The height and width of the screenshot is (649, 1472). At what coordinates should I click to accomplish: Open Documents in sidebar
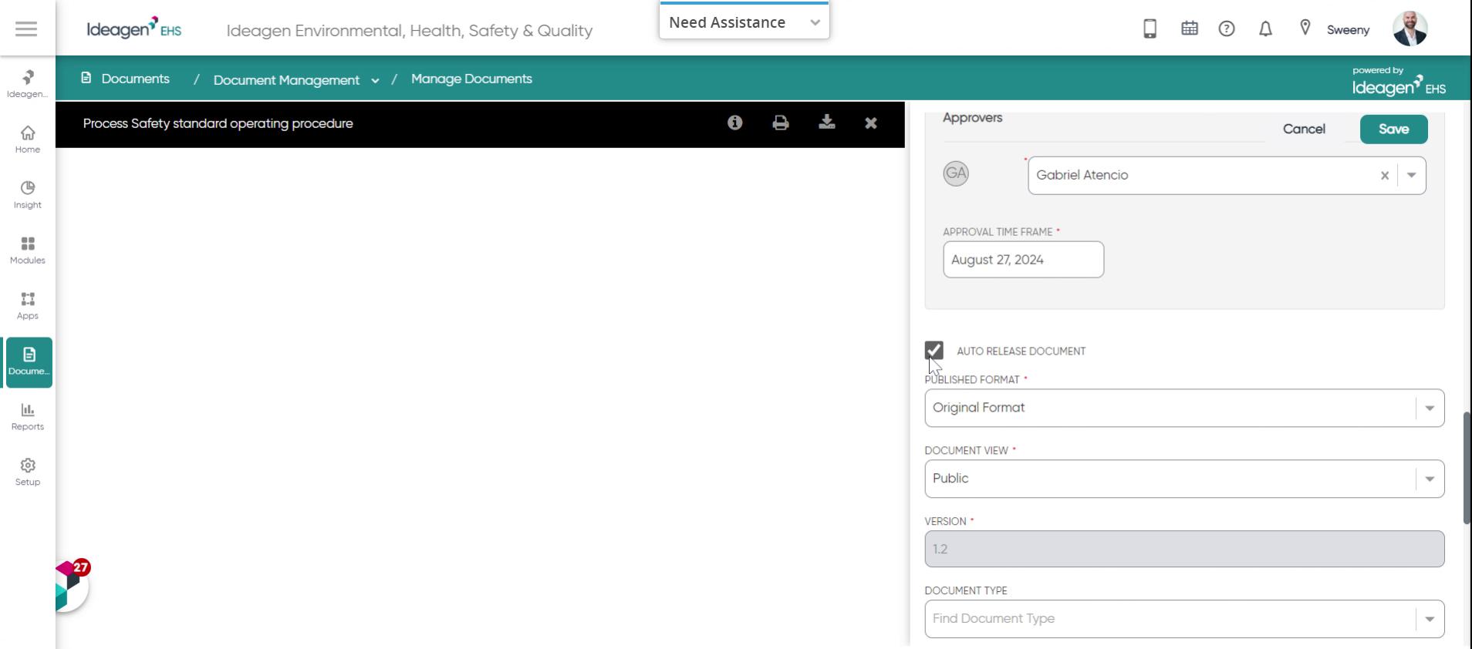tap(29, 361)
